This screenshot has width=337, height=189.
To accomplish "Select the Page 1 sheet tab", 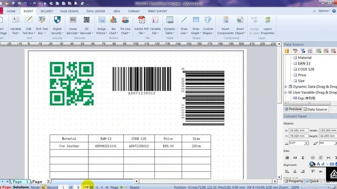I will point(21,182).
